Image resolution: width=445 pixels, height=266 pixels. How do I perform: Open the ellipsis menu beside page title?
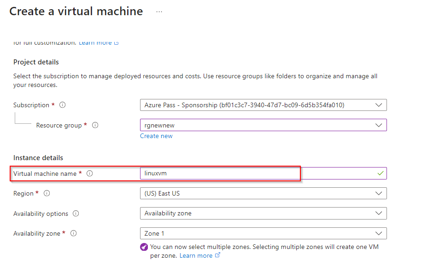159,12
